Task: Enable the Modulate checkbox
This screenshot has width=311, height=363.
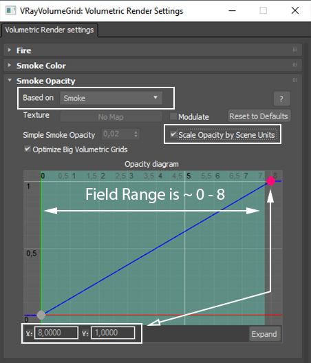Action: click(173, 116)
